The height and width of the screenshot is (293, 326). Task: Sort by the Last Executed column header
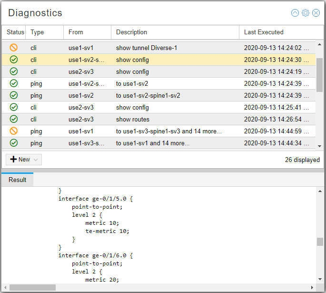(x=264, y=32)
